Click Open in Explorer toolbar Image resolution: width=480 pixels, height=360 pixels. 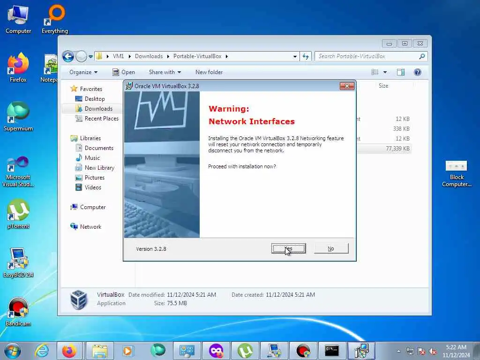click(x=124, y=72)
